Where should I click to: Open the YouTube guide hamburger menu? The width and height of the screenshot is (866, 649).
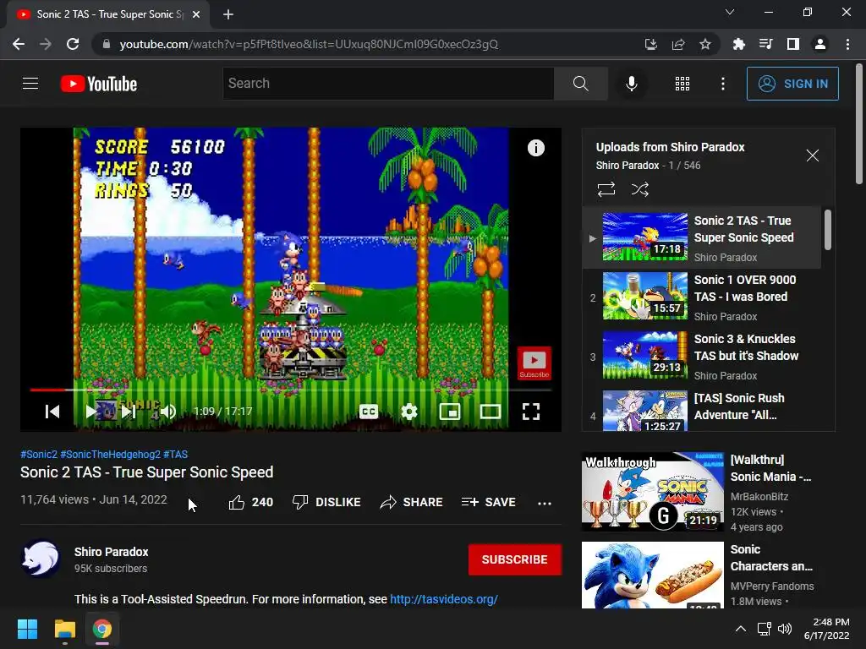[30, 84]
